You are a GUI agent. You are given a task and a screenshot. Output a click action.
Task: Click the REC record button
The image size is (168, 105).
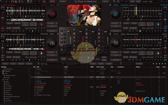coord(52,1)
